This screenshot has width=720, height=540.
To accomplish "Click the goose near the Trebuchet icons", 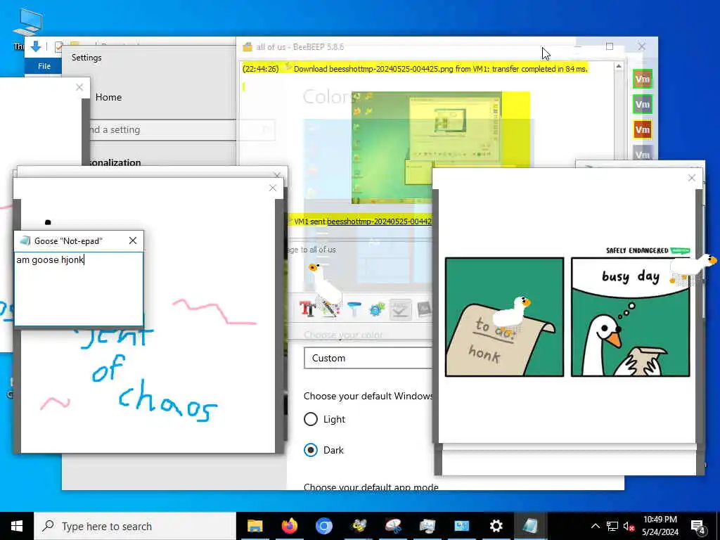I will (x=325, y=285).
